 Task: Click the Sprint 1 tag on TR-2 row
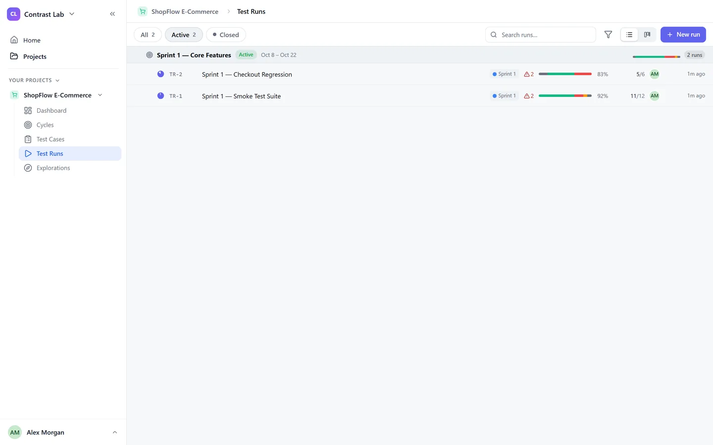pos(504,74)
